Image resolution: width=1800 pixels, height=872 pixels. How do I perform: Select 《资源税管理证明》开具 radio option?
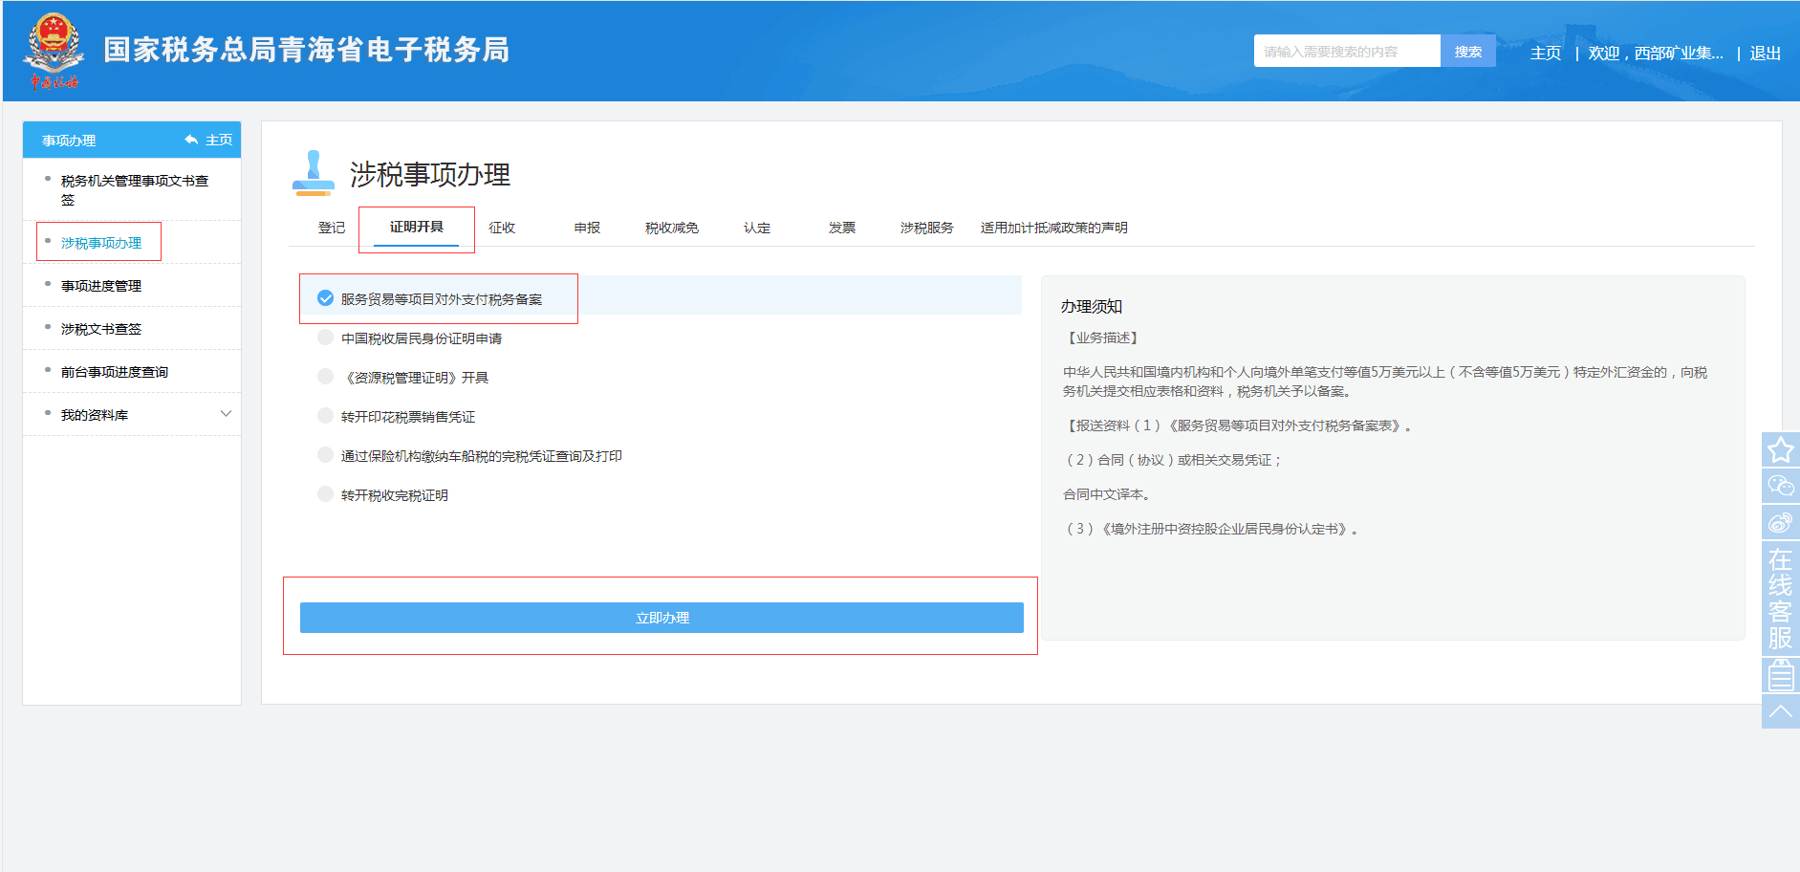[x=326, y=377]
